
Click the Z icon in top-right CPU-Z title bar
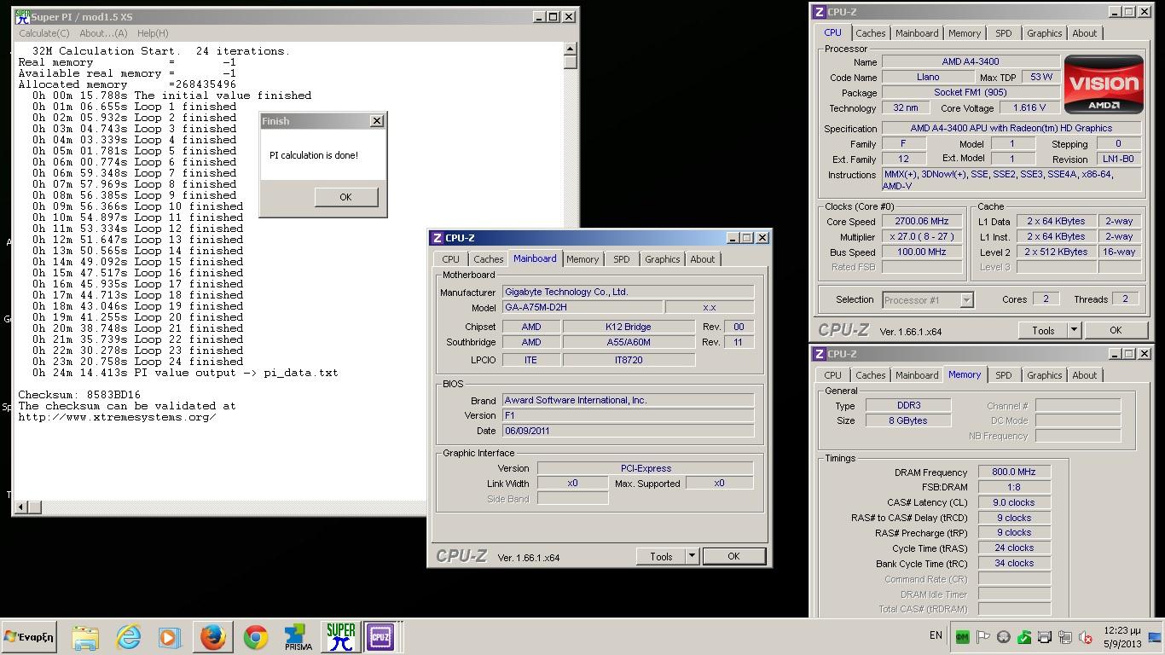click(x=819, y=12)
